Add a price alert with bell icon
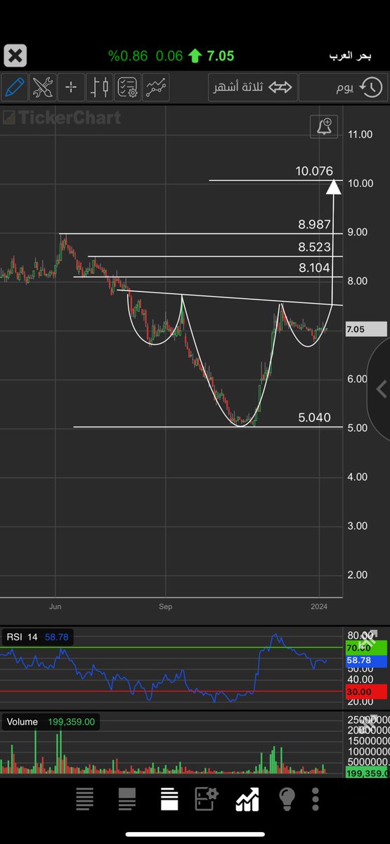This screenshot has width=390, height=844. point(325,127)
